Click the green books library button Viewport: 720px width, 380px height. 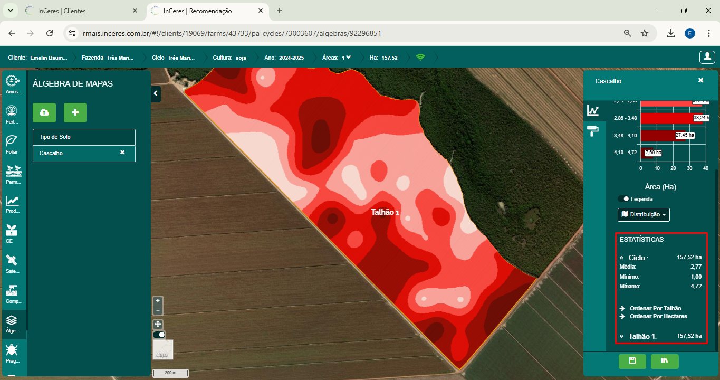click(665, 361)
